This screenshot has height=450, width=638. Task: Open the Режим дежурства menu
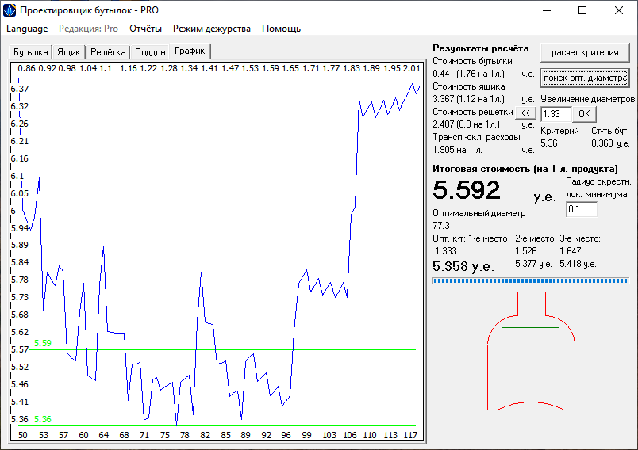(212, 29)
